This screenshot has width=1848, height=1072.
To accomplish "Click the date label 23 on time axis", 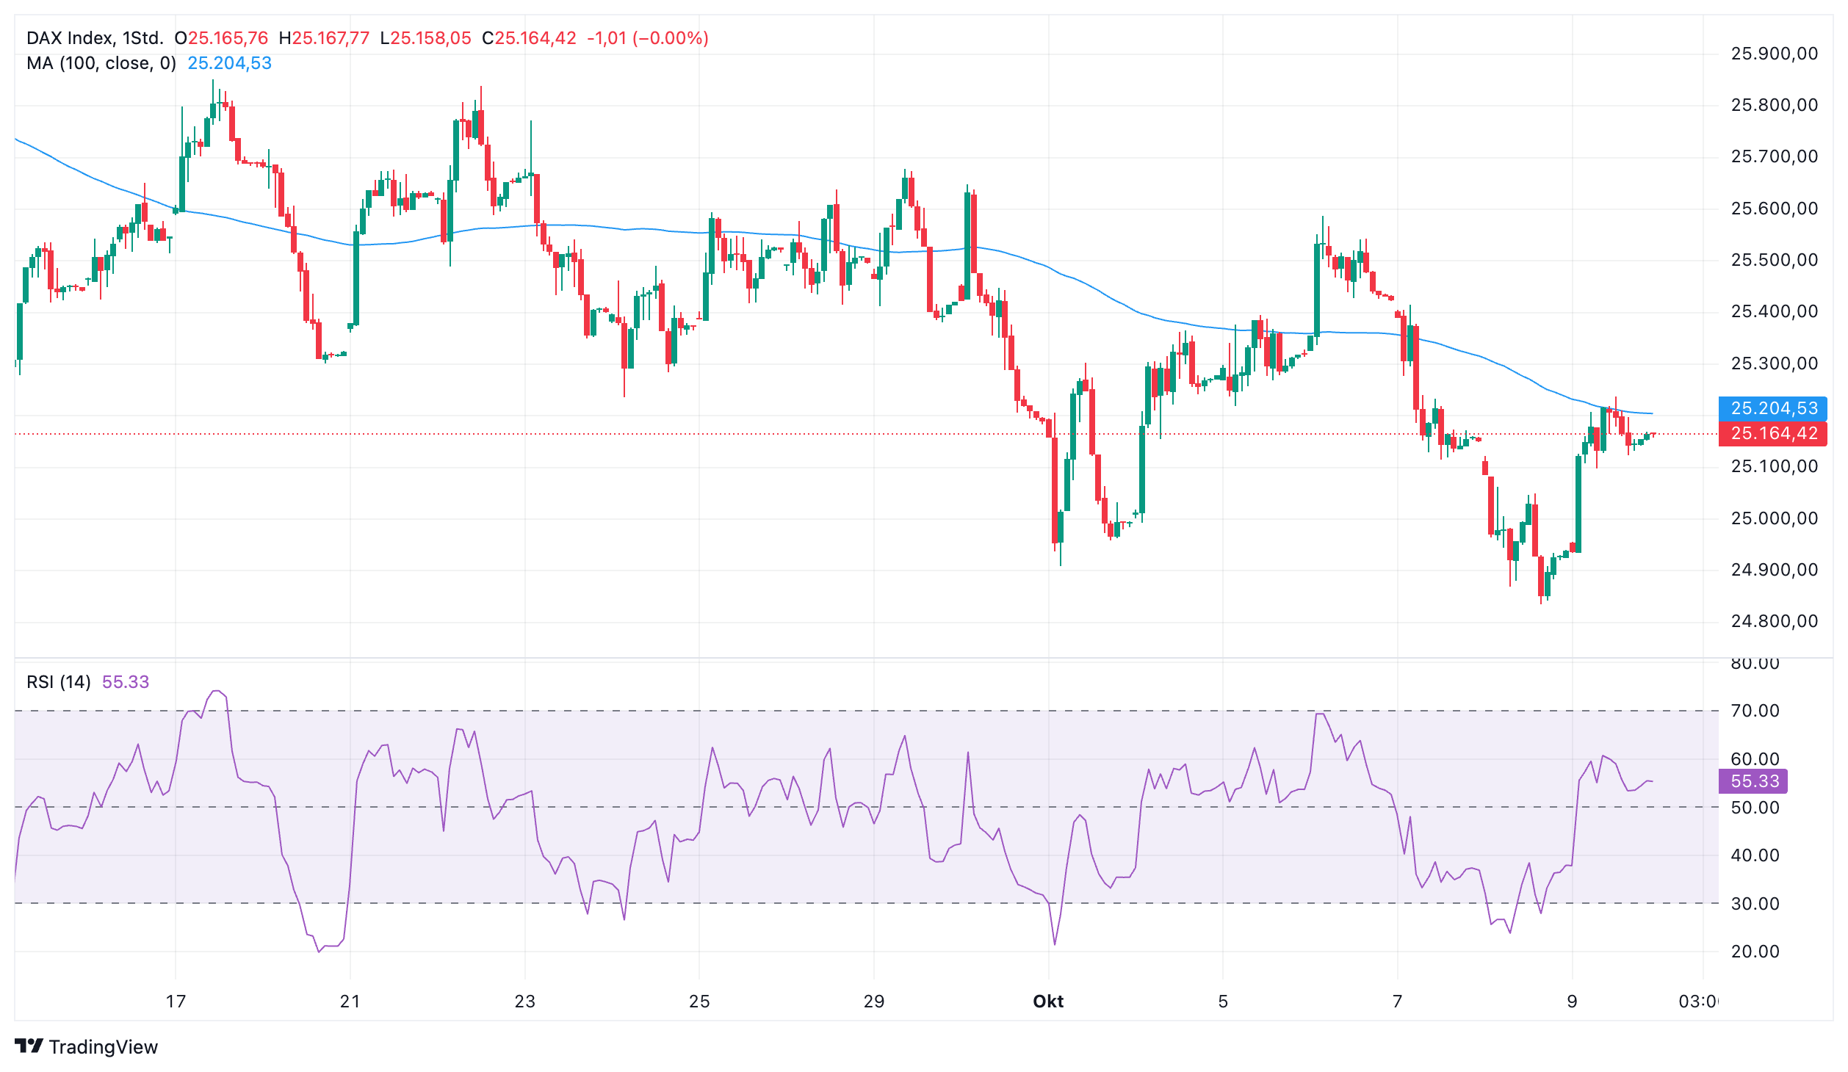I will pyautogui.click(x=525, y=1002).
